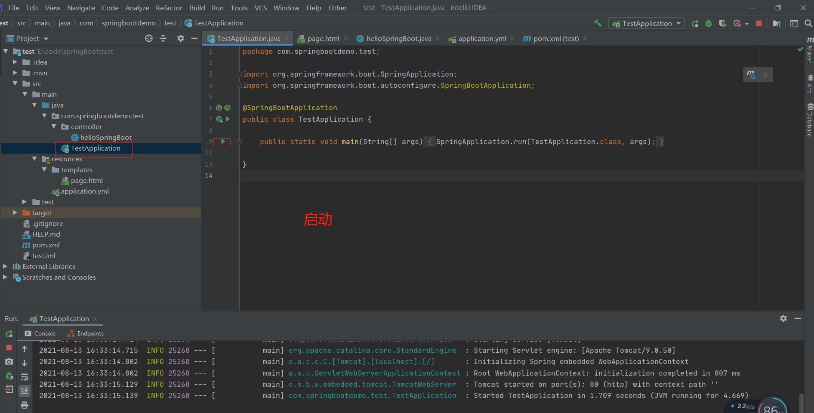Collapse the templates folder
Viewport: 814px width, 413px height.
(x=44, y=170)
